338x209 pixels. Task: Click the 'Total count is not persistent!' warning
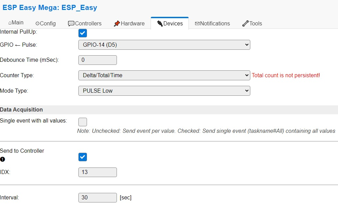pos(286,76)
